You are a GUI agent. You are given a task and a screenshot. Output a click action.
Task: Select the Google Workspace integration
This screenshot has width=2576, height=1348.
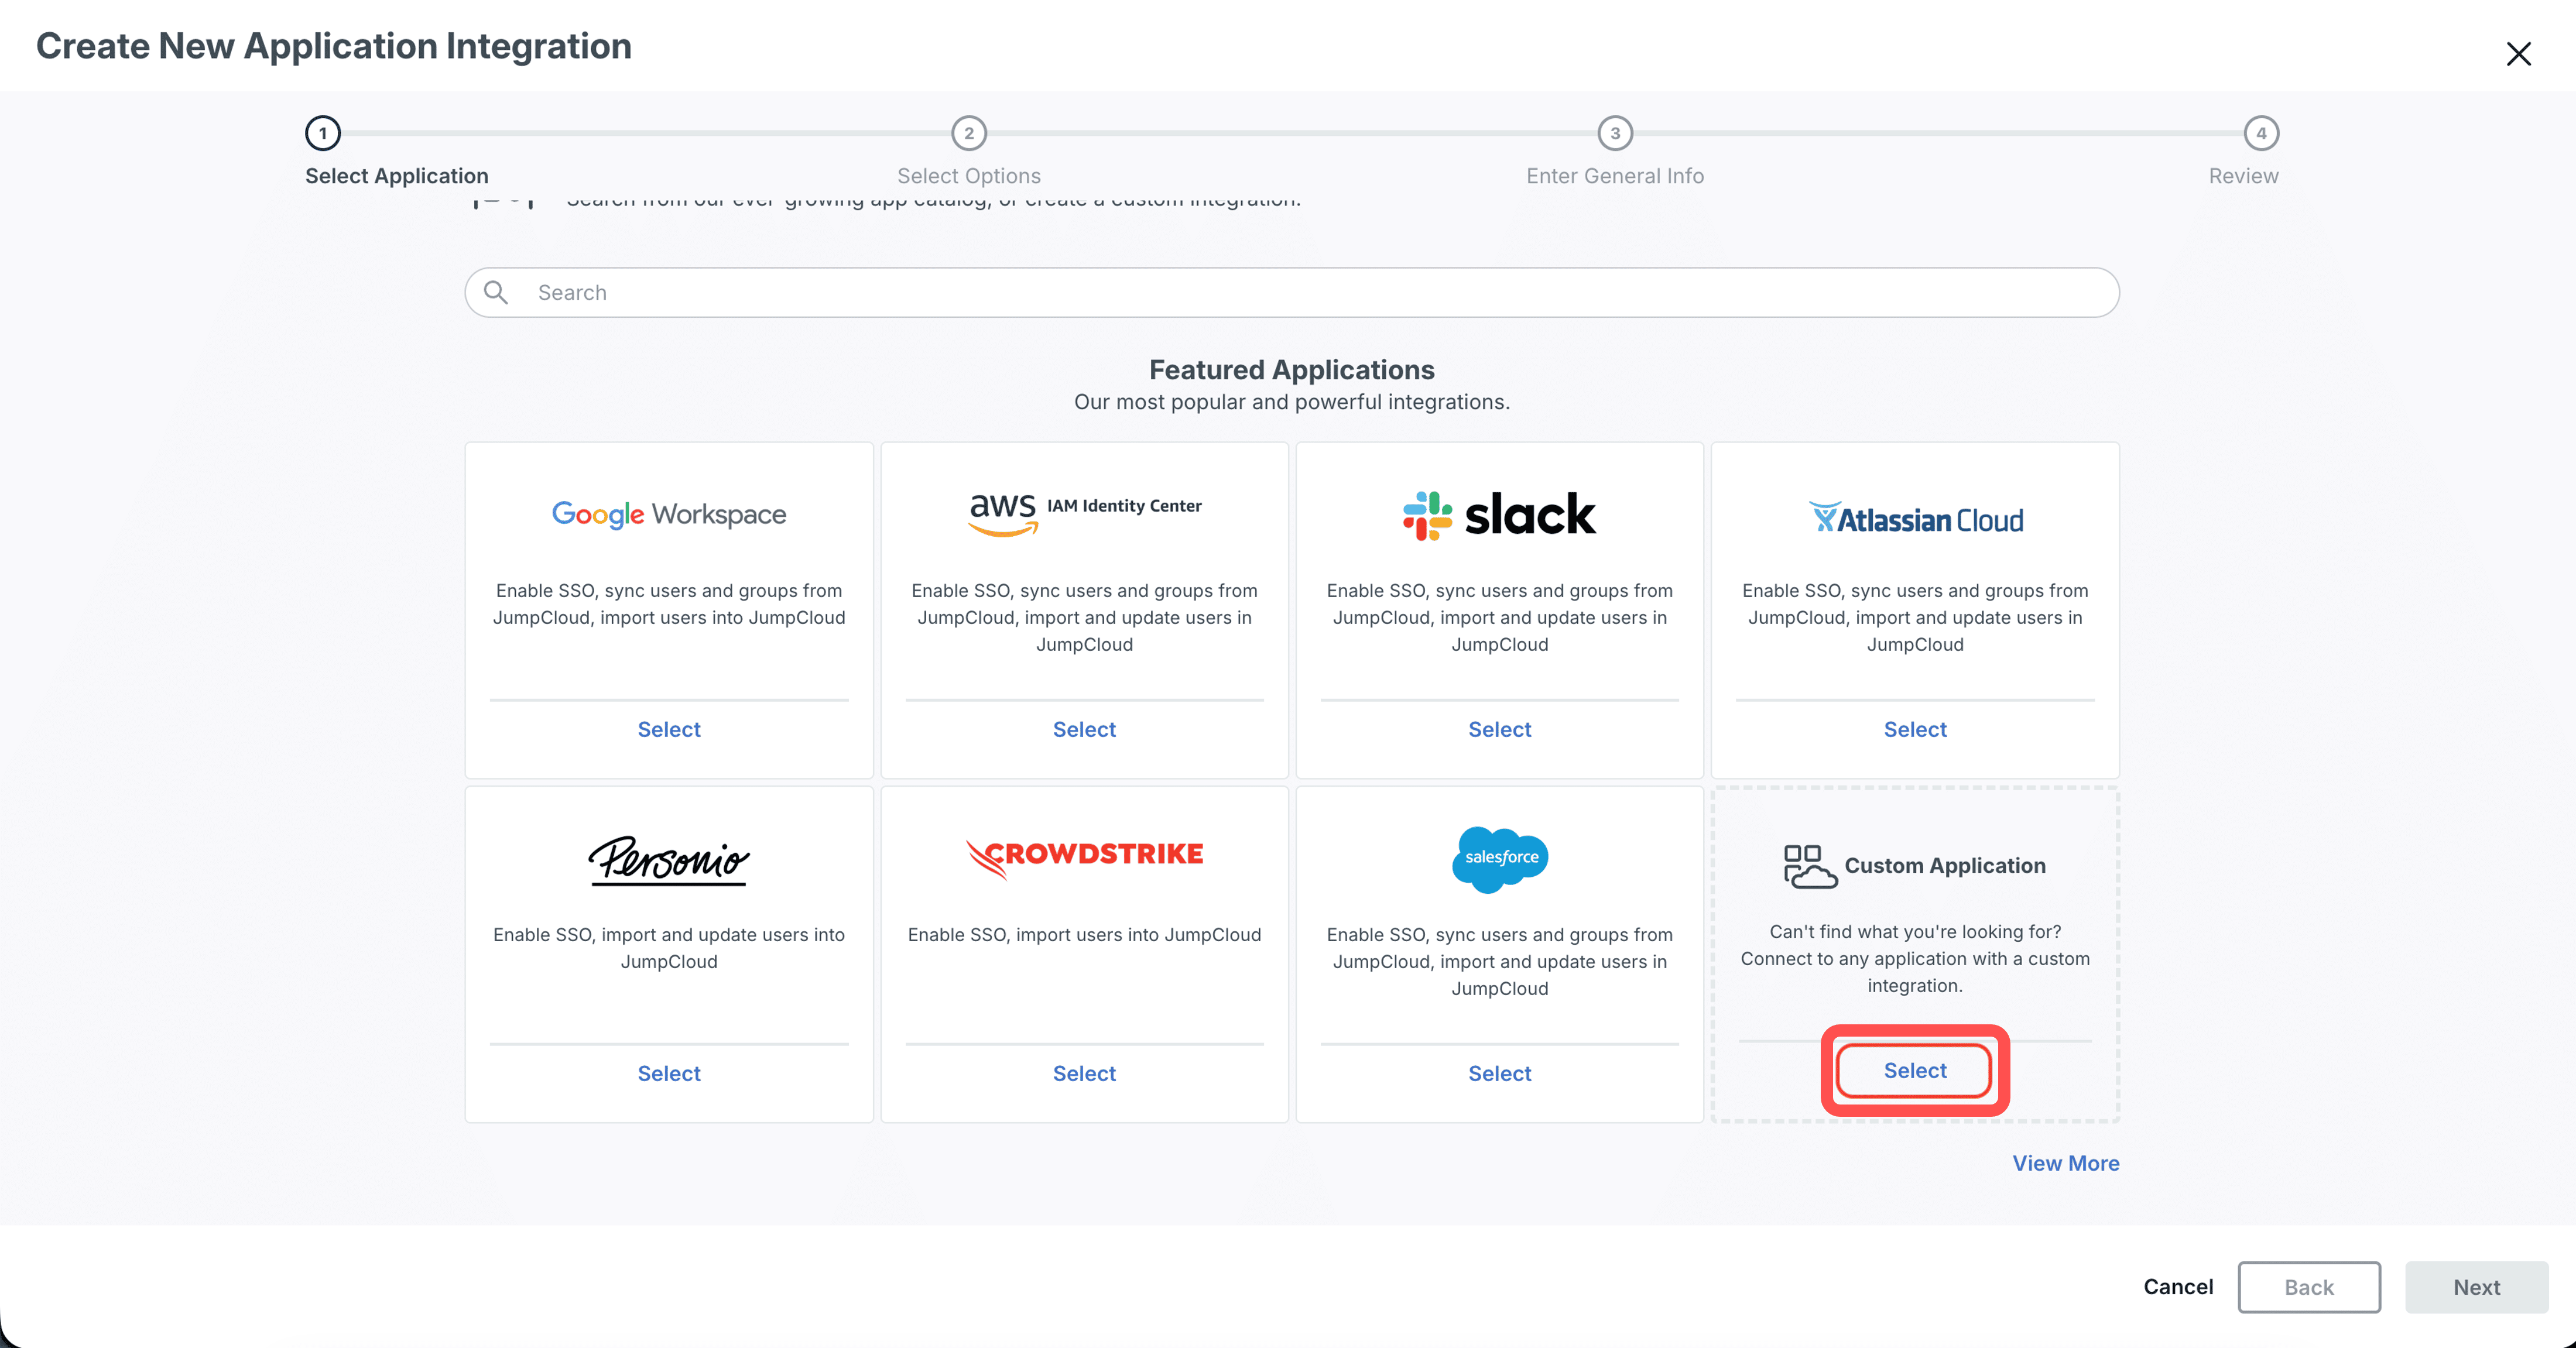(669, 729)
